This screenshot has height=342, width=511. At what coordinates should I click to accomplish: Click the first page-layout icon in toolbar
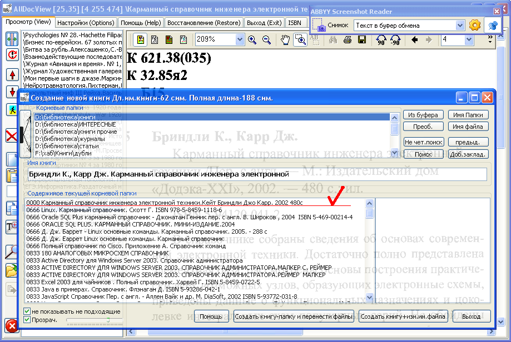(x=141, y=40)
